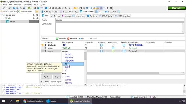Choose DECIMAL from the datatype list

click(68, 83)
